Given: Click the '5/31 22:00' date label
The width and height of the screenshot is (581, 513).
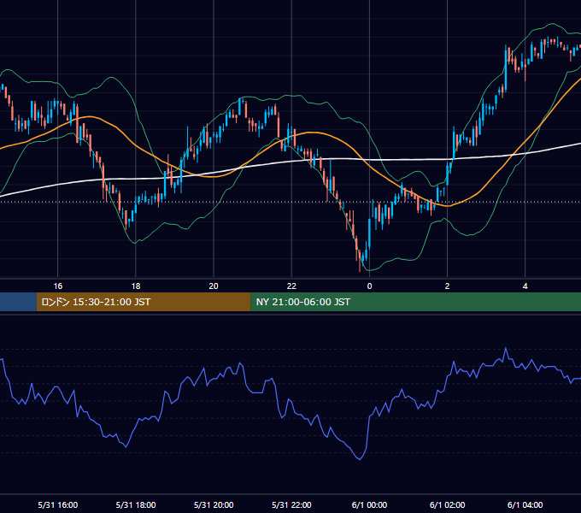Looking at the screenshot, I should (291, 504).
